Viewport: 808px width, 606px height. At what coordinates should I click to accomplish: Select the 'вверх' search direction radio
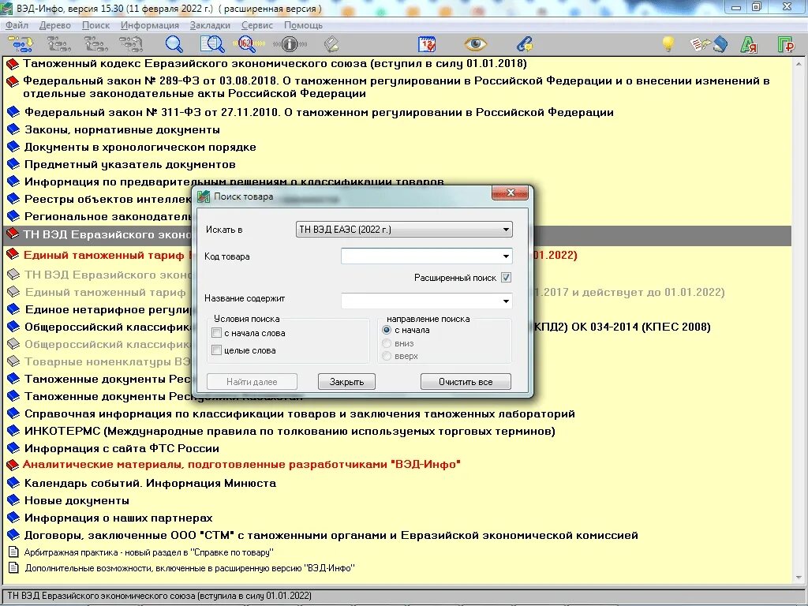pos(387,356)
